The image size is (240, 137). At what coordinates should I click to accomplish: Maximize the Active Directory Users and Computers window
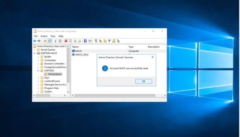[153, 31]
